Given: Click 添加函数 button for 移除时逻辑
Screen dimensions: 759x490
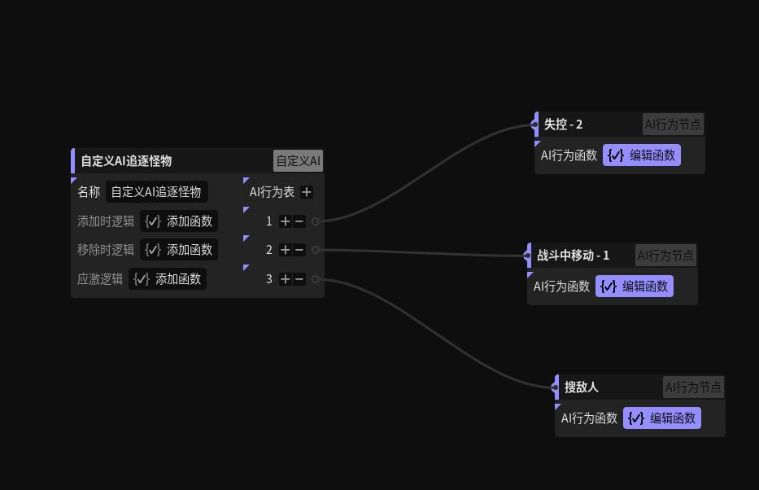Looking at the screenshot, I should tap(179, 250).
